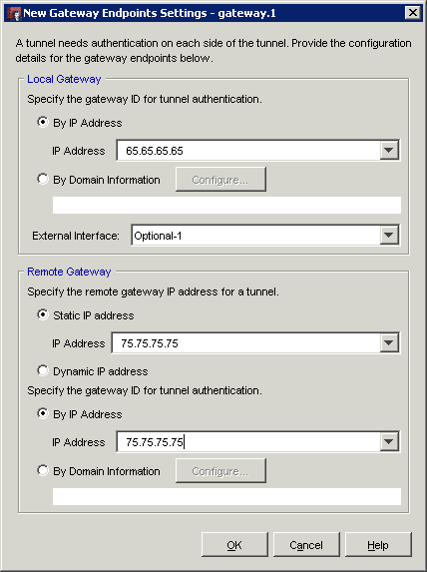This screenshot has height=572, width=427.
Task: Click the Remote Gateway domain information text box
Action: tap(226, 496)
